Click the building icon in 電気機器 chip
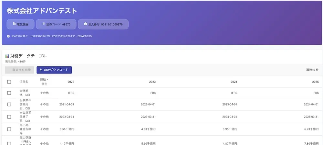The width and height of the screenshot is (323, 145). tap(15, 24)
